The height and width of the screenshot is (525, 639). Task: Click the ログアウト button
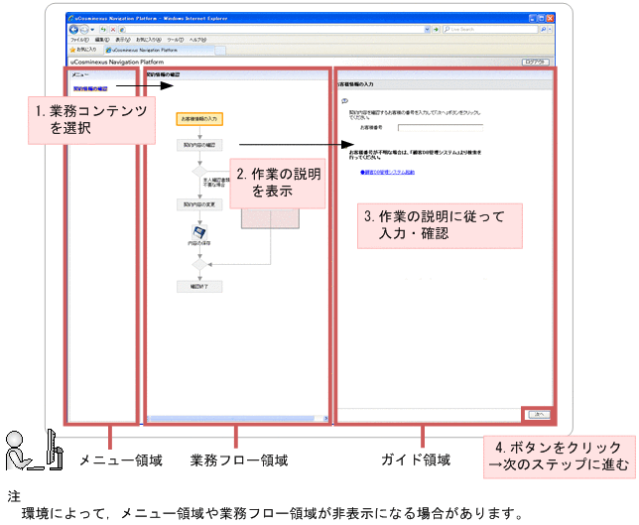tap(536, 62)
